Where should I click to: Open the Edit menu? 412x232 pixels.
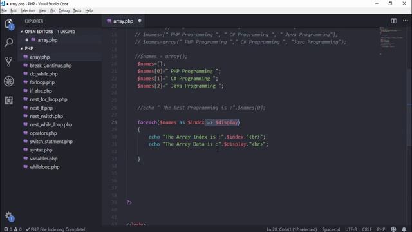coord(14,10)
